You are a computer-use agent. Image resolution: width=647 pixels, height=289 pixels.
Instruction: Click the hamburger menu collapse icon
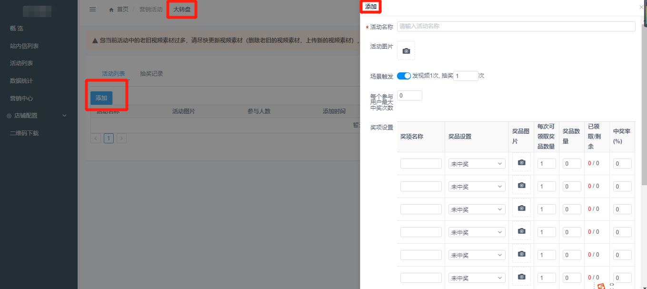point(92,10)
